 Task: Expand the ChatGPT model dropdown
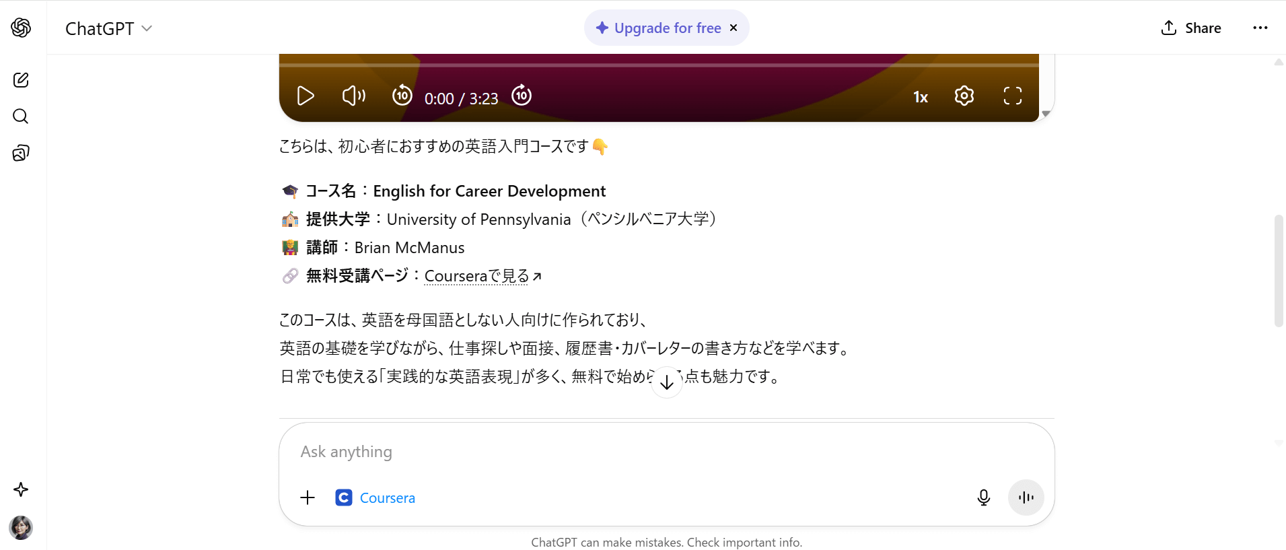[108, 28]
